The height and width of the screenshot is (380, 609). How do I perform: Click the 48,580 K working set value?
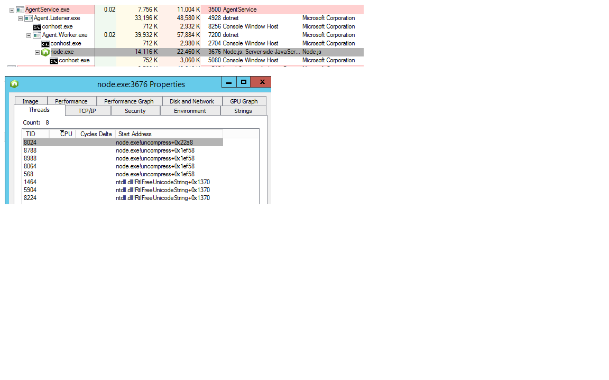188,18
